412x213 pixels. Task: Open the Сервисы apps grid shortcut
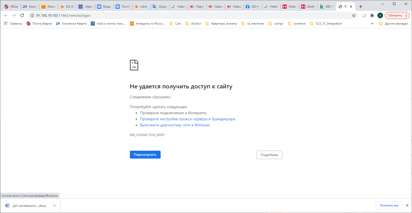point(13,24)
